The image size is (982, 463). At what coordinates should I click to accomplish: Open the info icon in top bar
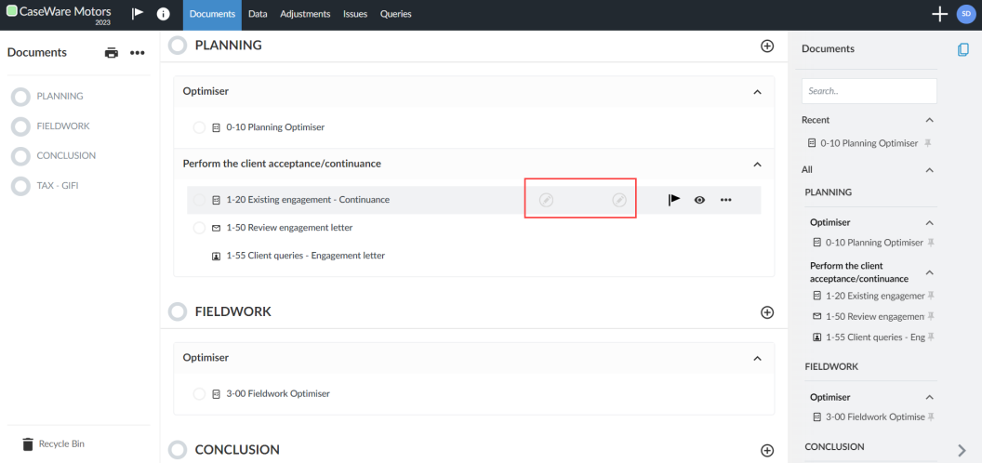tap(164, 14)
